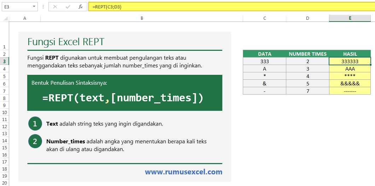Select data cell containing asterisk
The width and height of the screenshot is (375, 186).
(264, 76)
